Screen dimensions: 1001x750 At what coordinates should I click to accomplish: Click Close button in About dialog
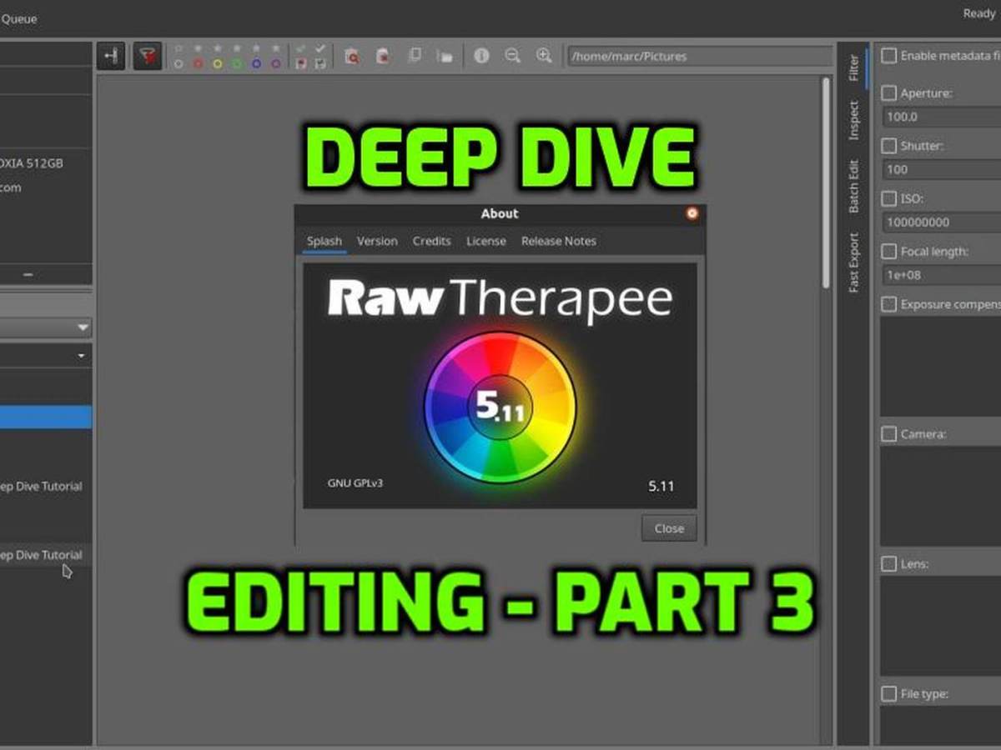point(669,528)
